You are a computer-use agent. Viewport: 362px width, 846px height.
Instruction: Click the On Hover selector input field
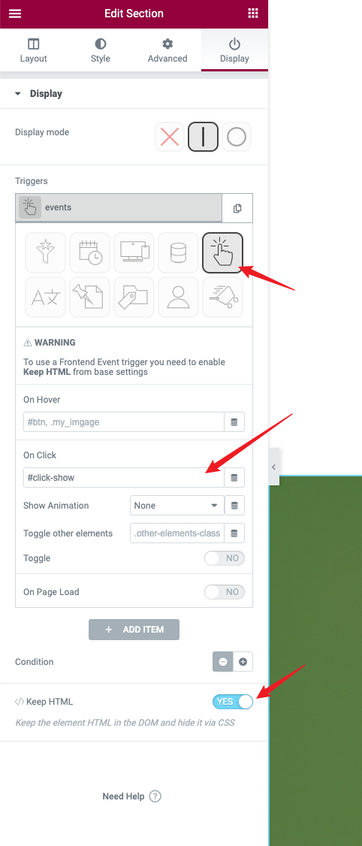[x=123, y=422]
